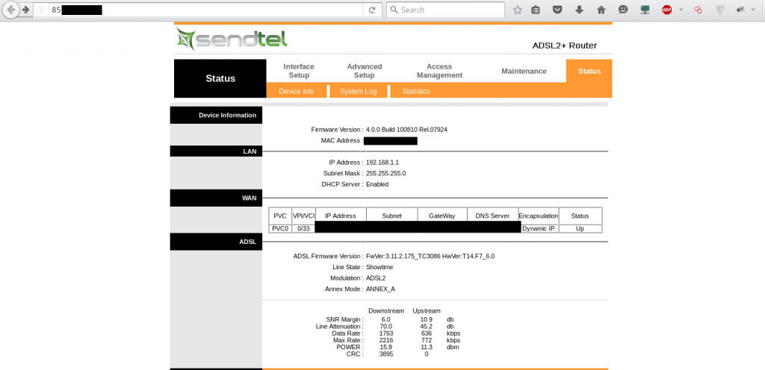Screen dimensions: 765x370
Task: Bookmark this page with the star icon
Action: pos(517,10)
